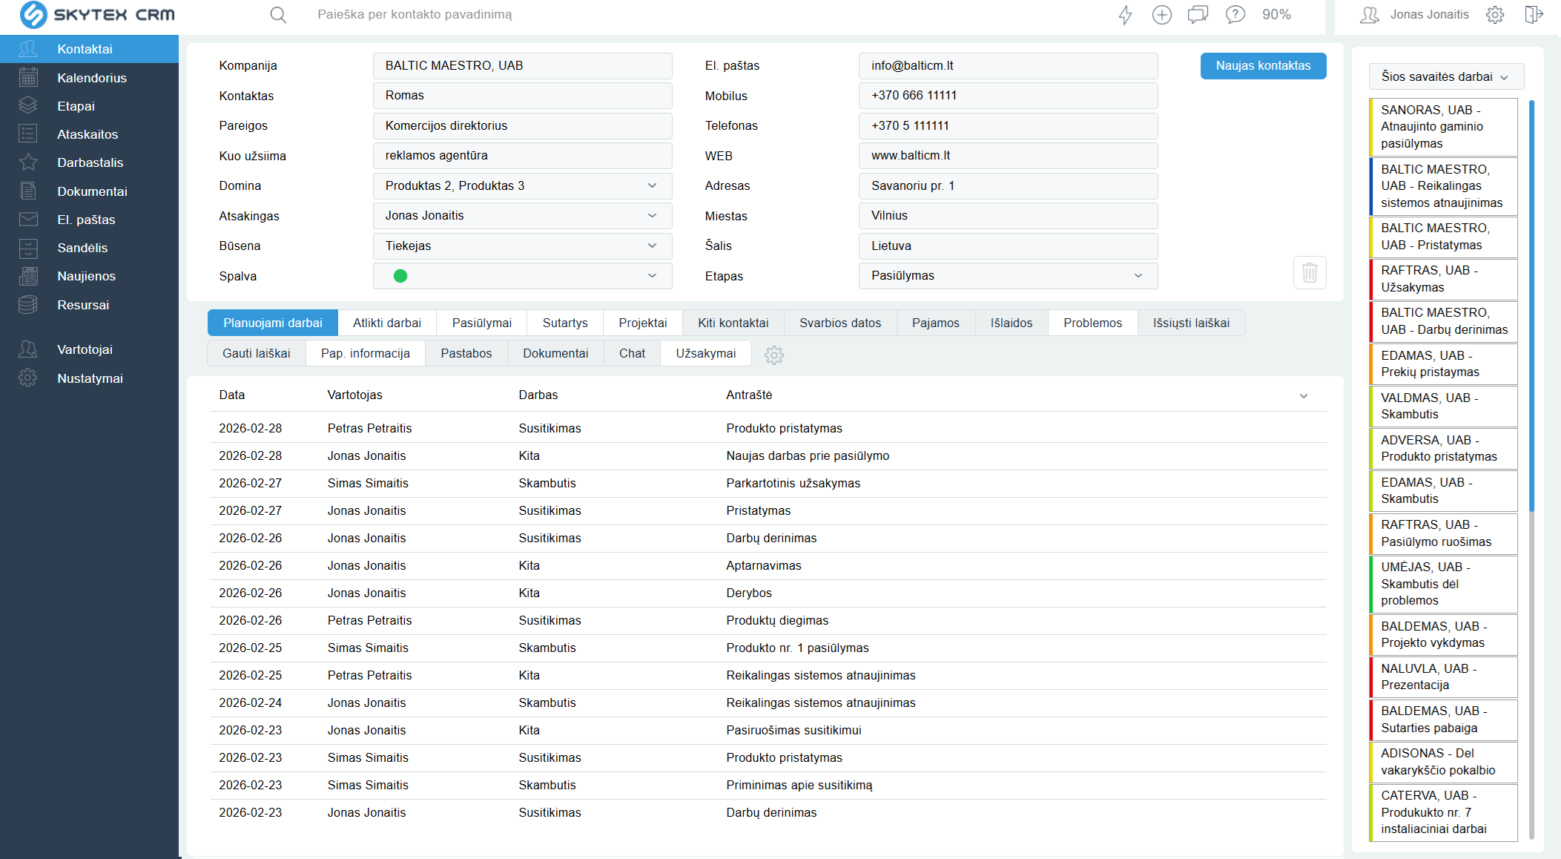Click the Darbastalis star sidebar icon

[x=28, y=162]
